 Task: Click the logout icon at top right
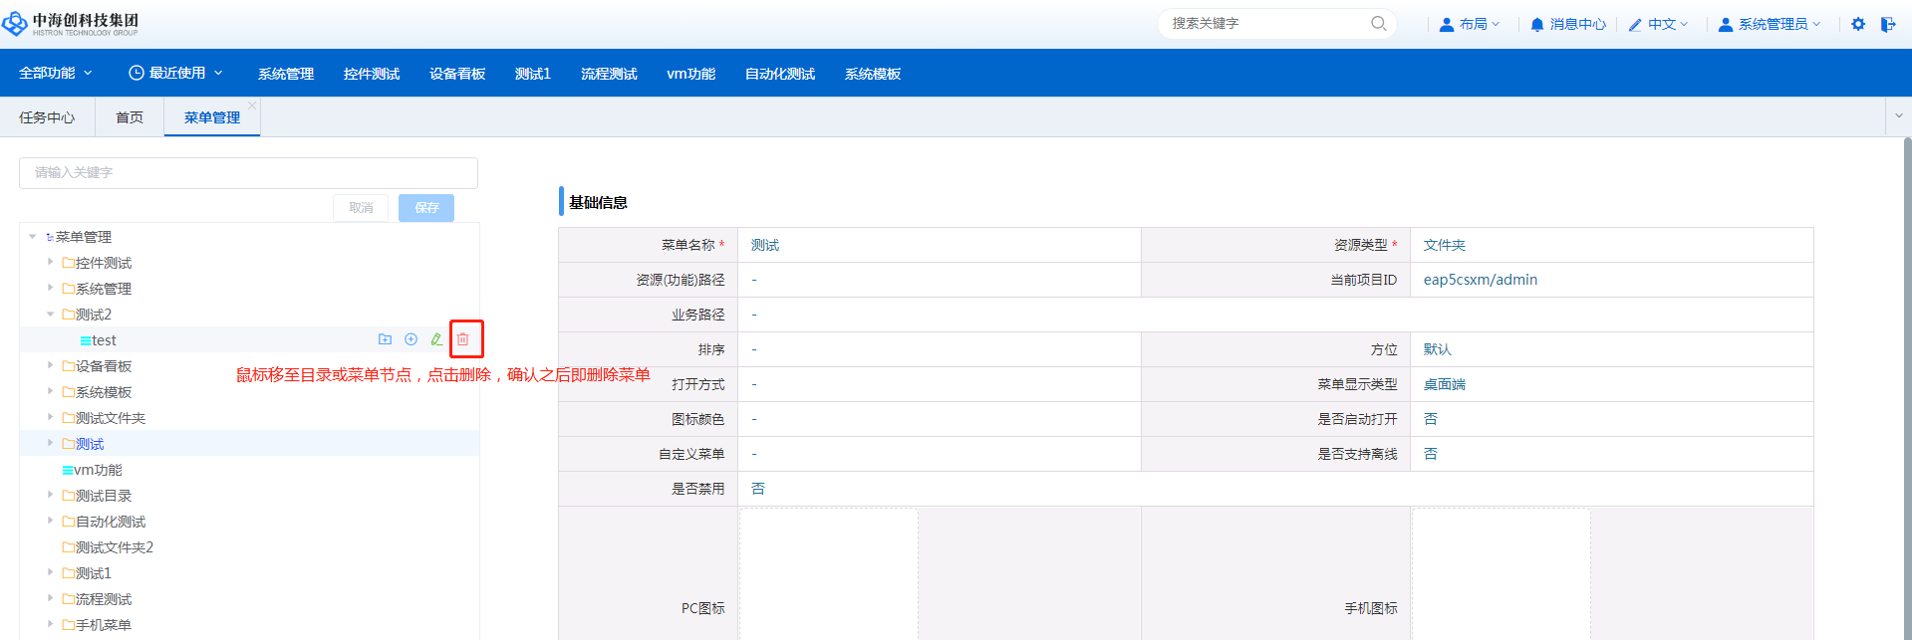[1888, 24]
